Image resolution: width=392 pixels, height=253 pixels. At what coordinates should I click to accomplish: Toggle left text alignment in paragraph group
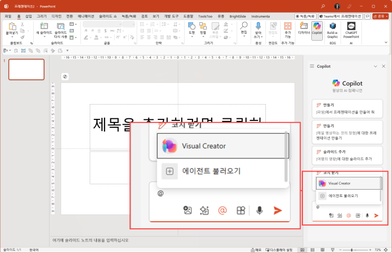(142, 38)
